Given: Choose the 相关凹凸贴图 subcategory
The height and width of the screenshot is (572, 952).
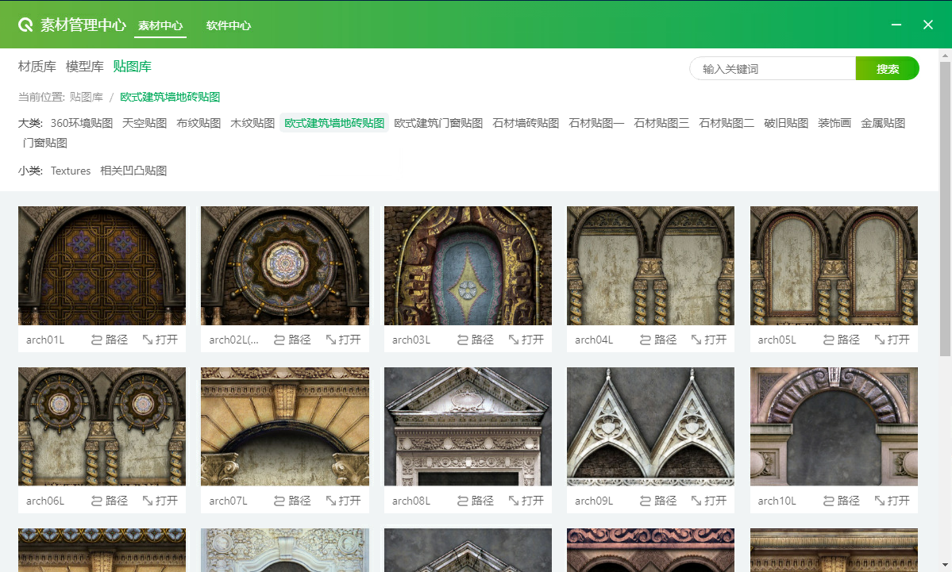Looking at the screenshot, I should [x=133, y=171].
